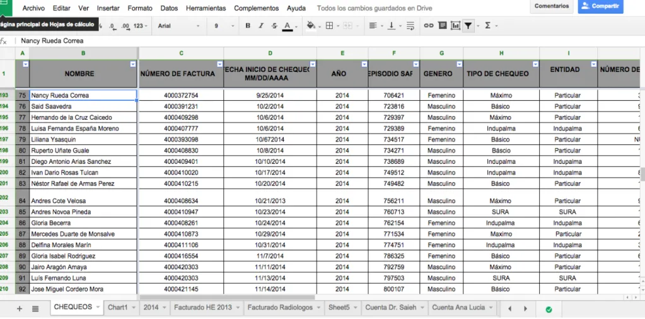Add a new sheet with plus icon
Image resolution: width=645 pixels, height=319 pixels.
pos(20,308)
